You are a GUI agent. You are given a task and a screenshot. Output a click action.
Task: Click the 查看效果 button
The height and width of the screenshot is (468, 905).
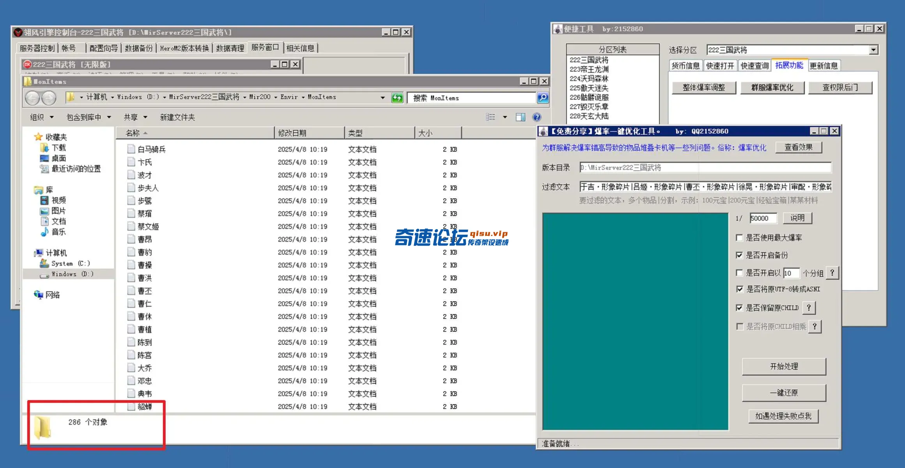tap(799, 147)
